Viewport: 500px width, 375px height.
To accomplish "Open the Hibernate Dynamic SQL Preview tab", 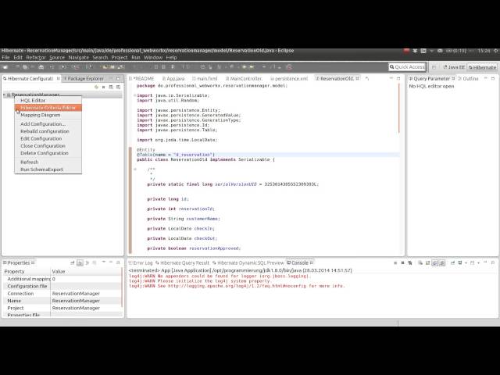I will (248, 262).
